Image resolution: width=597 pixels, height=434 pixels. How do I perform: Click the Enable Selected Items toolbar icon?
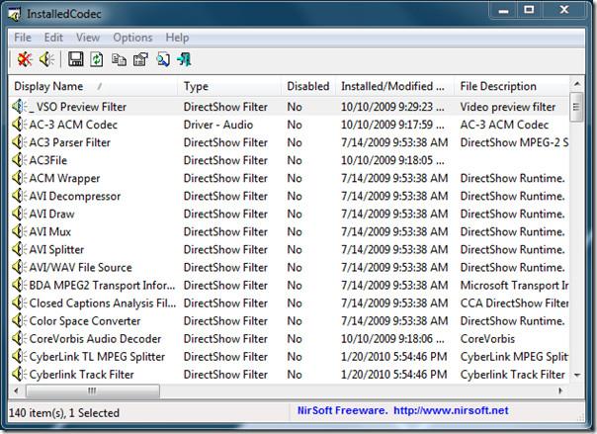pyautogui.click(x=46, y=60)
